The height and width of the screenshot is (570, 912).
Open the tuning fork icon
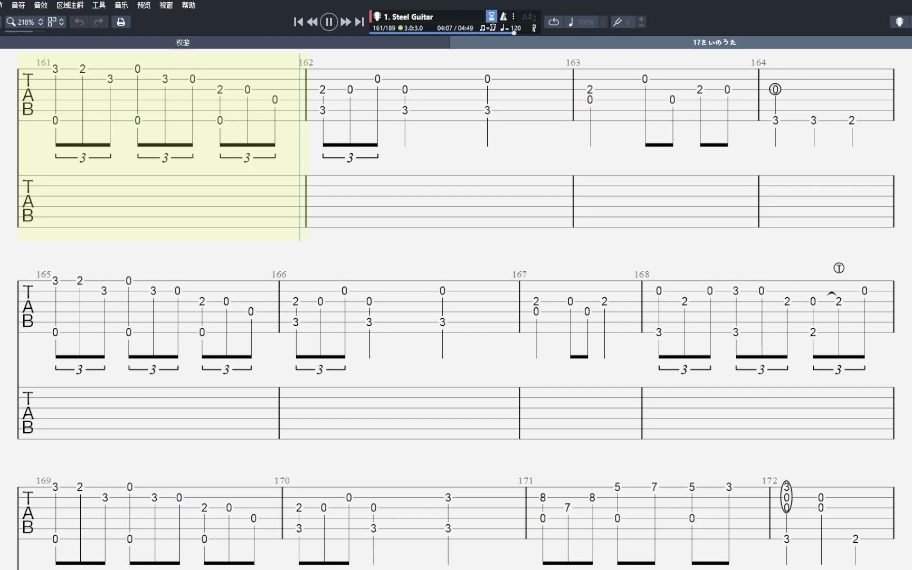(x=534, y=28)
